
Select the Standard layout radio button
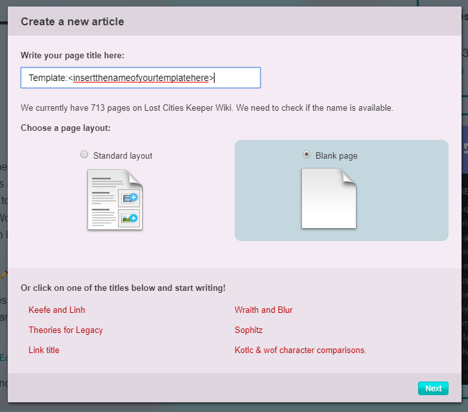(84, 155)
